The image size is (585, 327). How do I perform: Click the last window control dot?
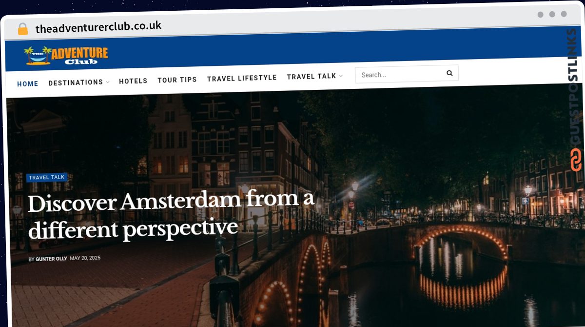pos(564,14)
